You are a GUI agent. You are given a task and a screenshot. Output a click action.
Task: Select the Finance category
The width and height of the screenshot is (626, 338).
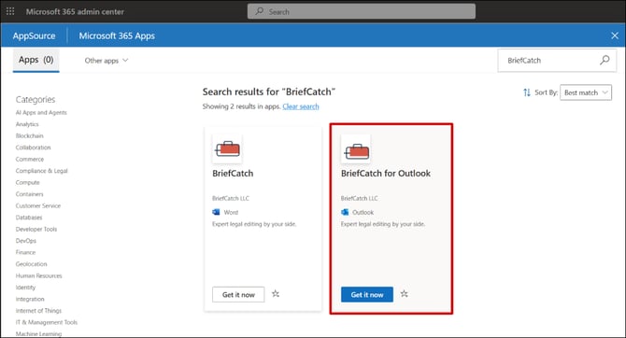point(25,252)
